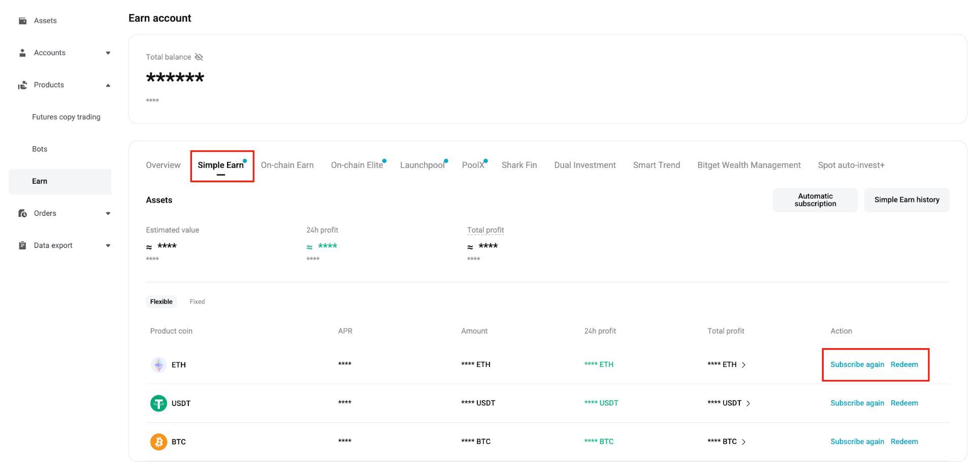Click the Products icon in sidebar
This screenshot has height=473, width=975.
click(22, 85)
